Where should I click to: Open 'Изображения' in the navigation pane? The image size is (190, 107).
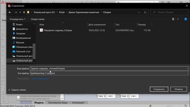(x=23, y=38)
